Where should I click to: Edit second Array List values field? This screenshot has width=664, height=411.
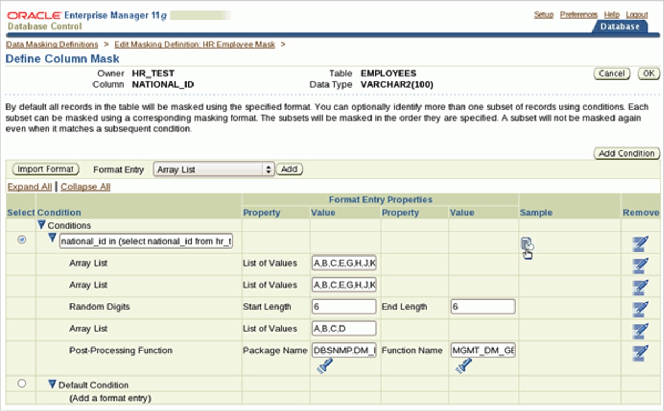pos(344,285)
